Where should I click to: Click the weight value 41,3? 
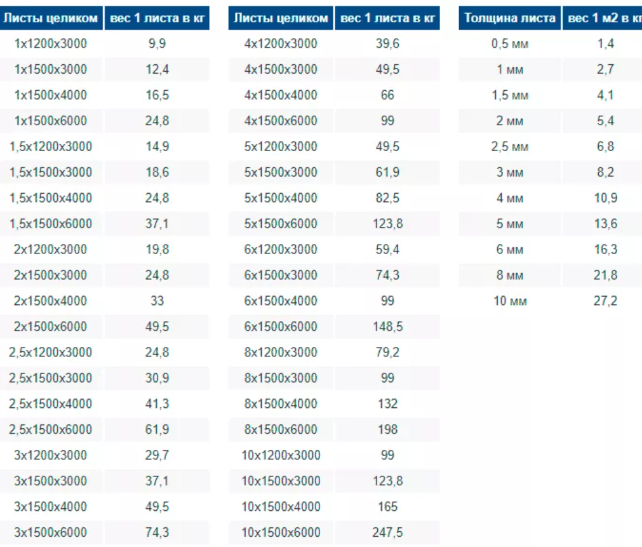[157, 403]
